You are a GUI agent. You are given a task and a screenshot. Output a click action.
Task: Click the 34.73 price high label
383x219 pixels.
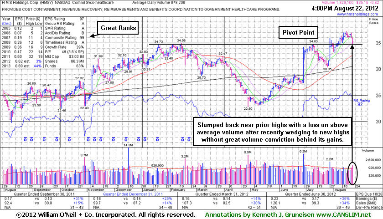click(159, 42)
